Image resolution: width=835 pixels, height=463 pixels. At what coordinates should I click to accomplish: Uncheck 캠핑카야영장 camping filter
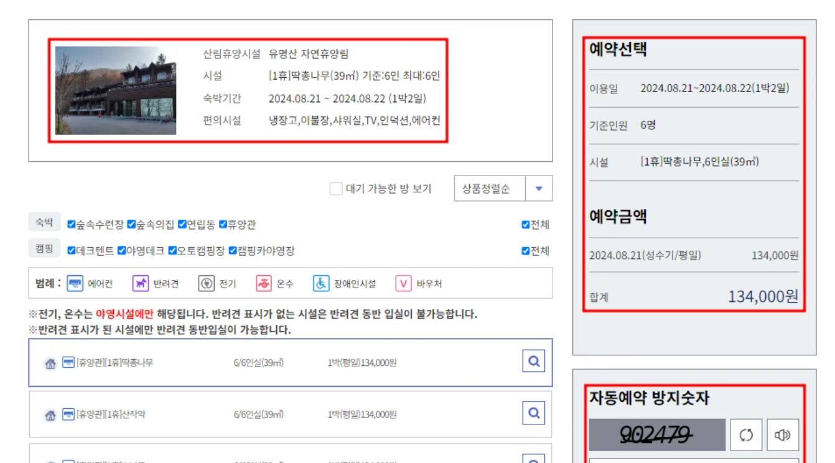tap(233, 251)
